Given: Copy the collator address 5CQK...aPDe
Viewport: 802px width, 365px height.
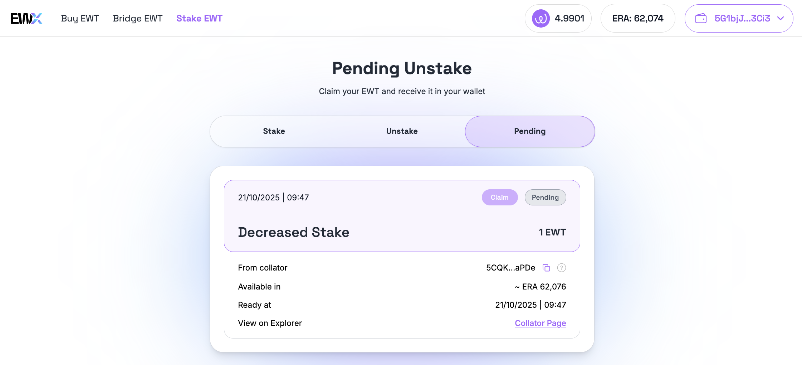Looking at the screenshot, I should (546, 268).
